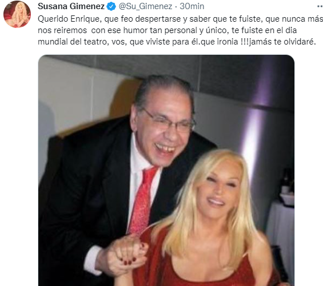The image size is (323, 286).
Task: Open the attached photo in the tweet
Action: click(x=166, y=170)
